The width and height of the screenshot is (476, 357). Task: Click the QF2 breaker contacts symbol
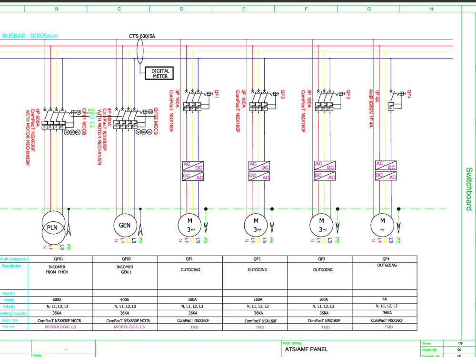pos(258,96)
